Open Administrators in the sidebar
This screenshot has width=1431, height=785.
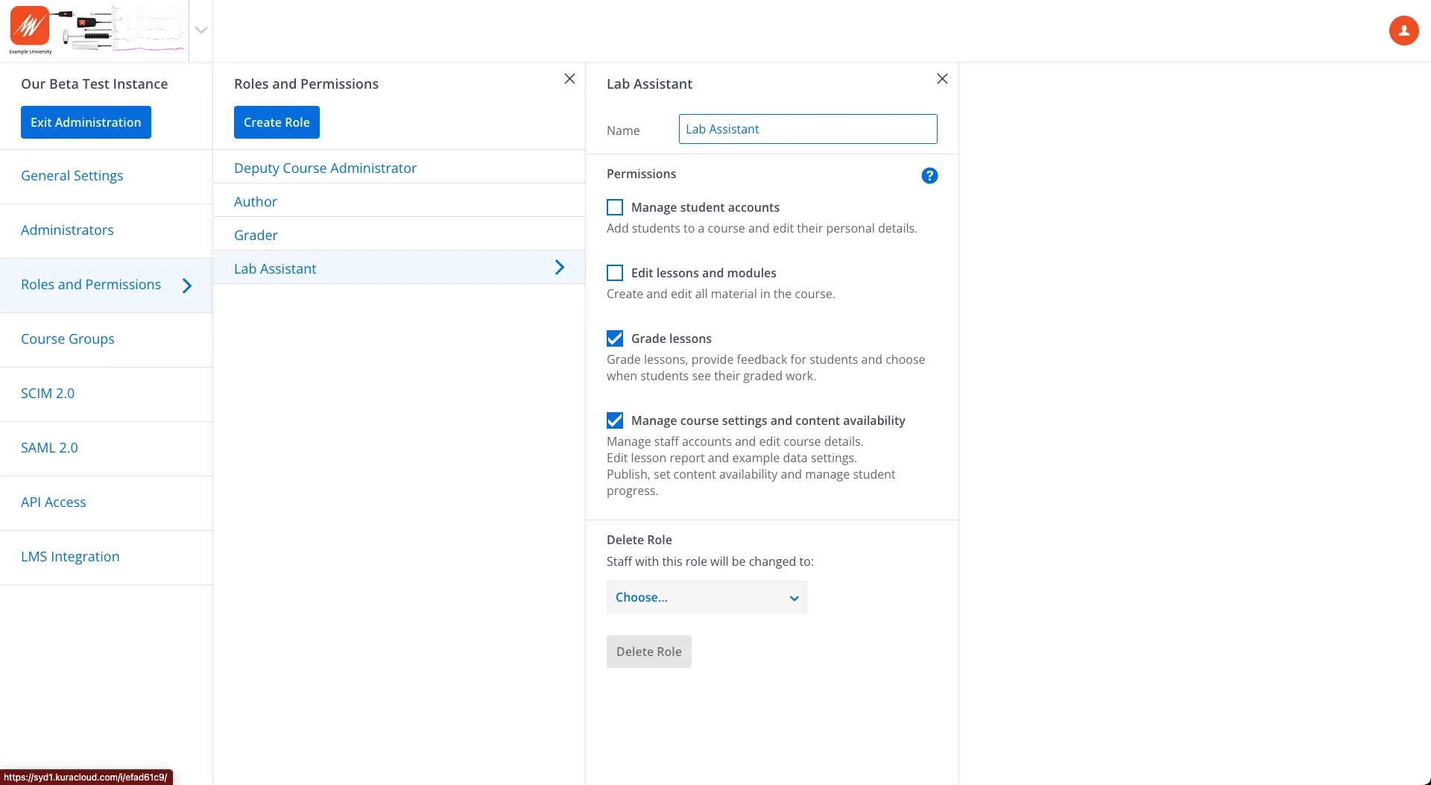click(107, 230)
